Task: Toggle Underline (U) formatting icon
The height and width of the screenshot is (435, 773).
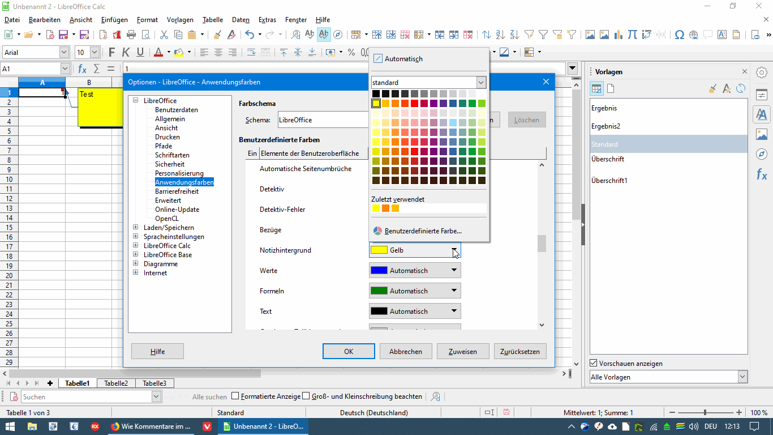Action: pyautogui.click(x=140, y=52)
